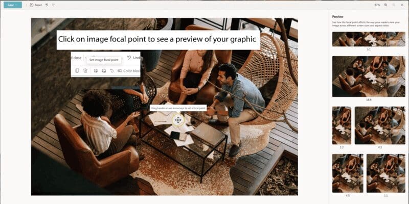This screenshot has height=204, width=409.
Task: Click the copy icon in the inset toolbar
Action: coord(77,71)
